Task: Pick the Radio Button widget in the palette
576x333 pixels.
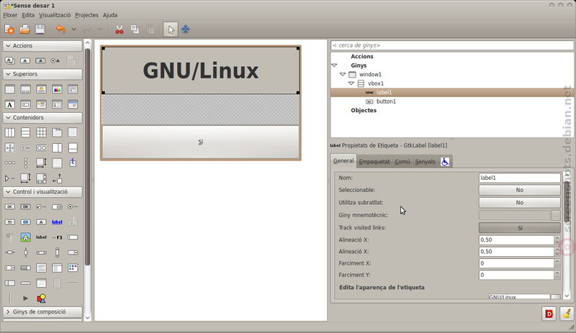Action: coord(73,206)
